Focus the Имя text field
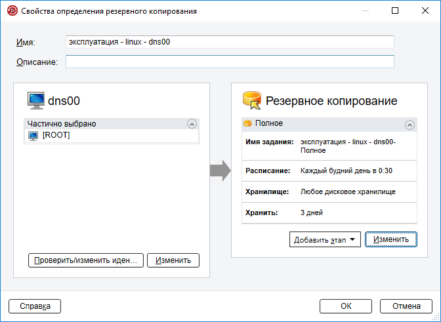The image size is (441, 322). coord(230,42)
